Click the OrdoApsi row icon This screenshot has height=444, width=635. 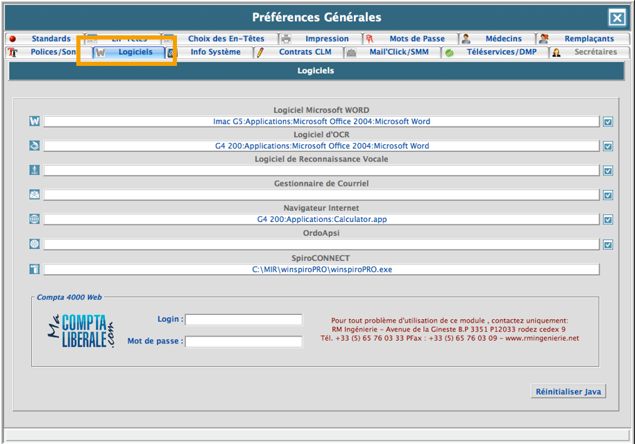click(x=35, y=244)
